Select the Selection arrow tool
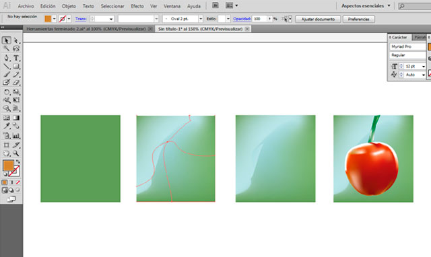 click(6, 40)
